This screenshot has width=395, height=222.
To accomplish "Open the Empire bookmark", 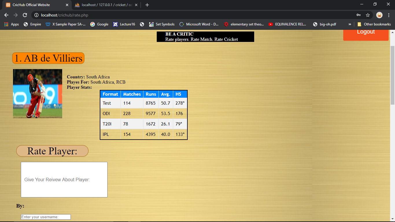I will [x=32, y=24].
